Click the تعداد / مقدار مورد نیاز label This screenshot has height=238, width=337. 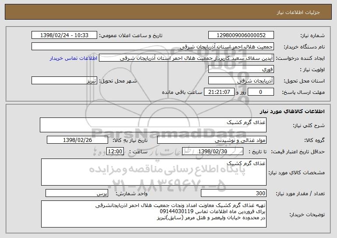(x=300, y=193)
